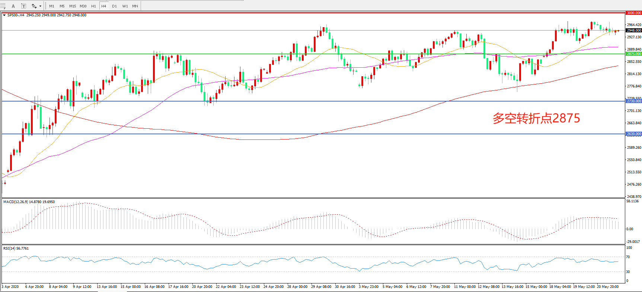The height and width of the screenshot is (292, 642).
Task: Click the Arrows objects tool icon
Action: tap(34, 6)
